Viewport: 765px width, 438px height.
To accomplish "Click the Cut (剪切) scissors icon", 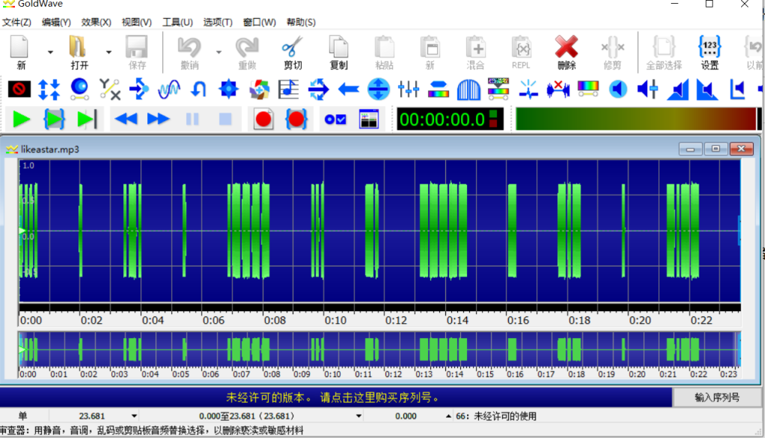I will 292,51.
